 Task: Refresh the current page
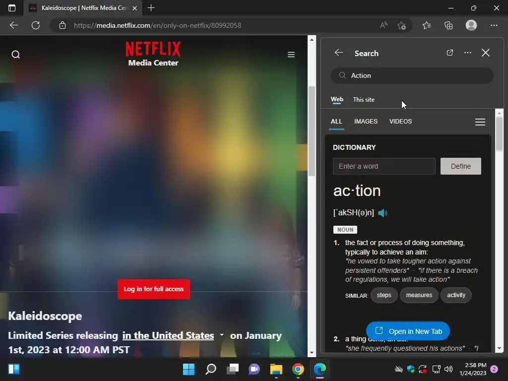[x=36, y=25]
